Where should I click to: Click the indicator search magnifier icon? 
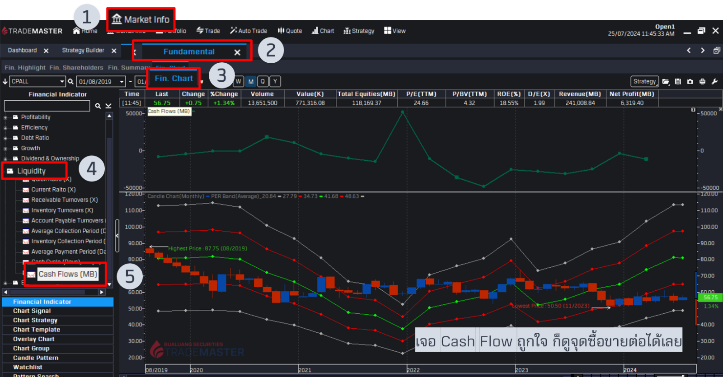[x=98, y=106]
